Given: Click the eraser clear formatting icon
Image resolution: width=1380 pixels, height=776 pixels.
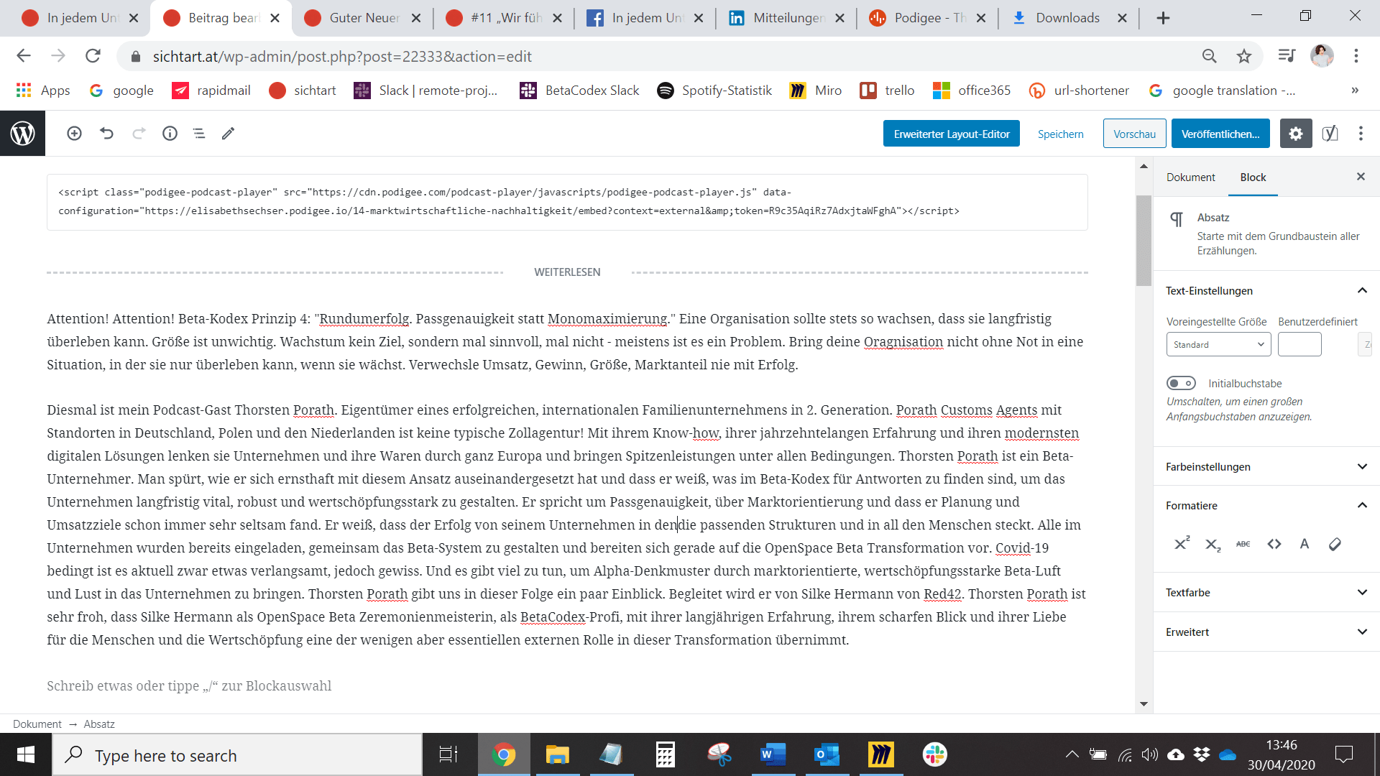Looking at the screenshot, I should (1335, 544).
